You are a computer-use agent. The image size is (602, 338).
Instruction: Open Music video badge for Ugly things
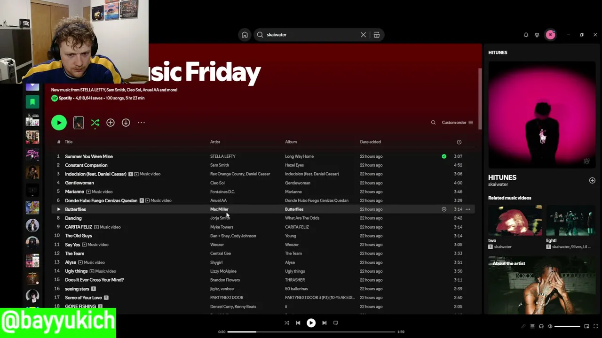103,271
